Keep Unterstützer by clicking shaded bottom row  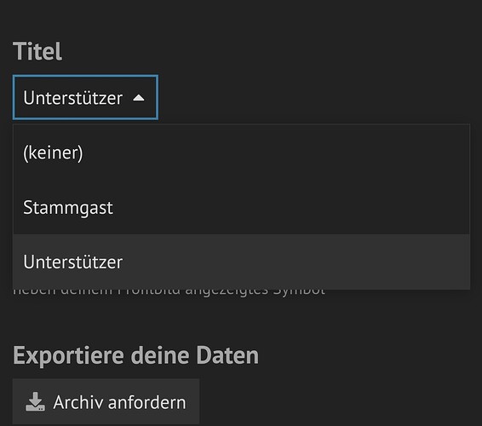point(241,262)
